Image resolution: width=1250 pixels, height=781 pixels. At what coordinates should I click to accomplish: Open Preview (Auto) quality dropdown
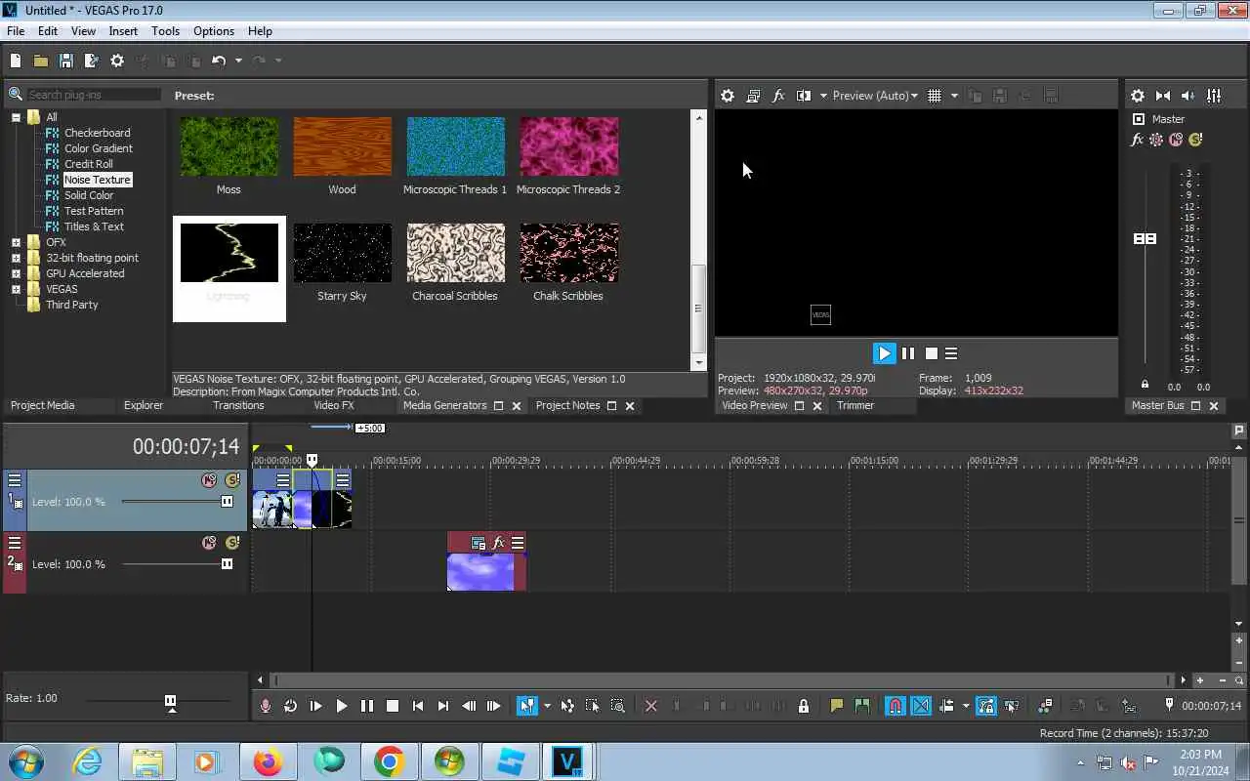click(x=875, y=96)
